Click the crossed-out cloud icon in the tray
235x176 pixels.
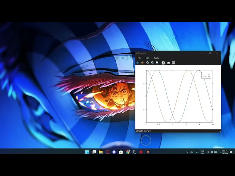(192, 152)
